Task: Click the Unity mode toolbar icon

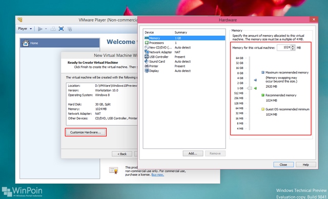Action: [70, 29]
